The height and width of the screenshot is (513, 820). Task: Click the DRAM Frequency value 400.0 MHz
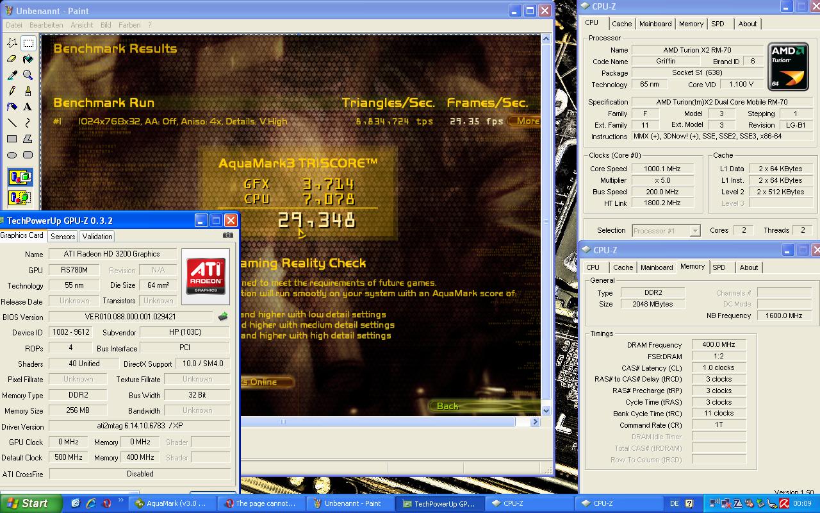coord(719,344)
